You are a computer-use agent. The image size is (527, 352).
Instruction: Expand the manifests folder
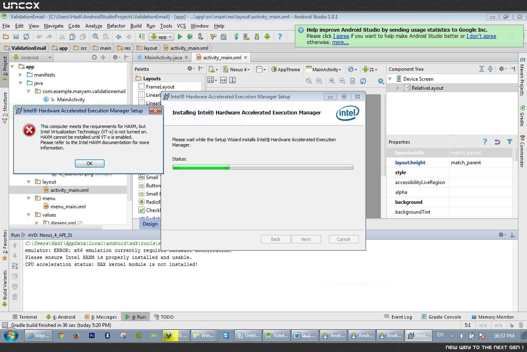pyautogui.click(x=21, y=75)
